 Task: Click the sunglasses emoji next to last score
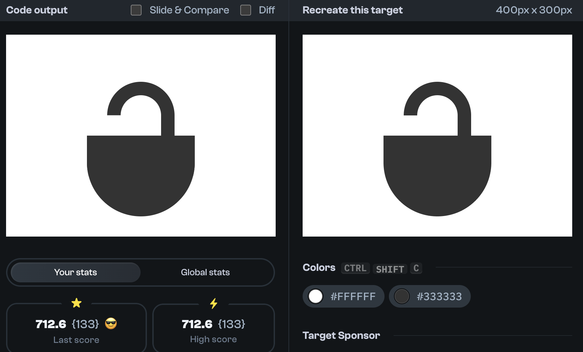(x=111, y=324)
